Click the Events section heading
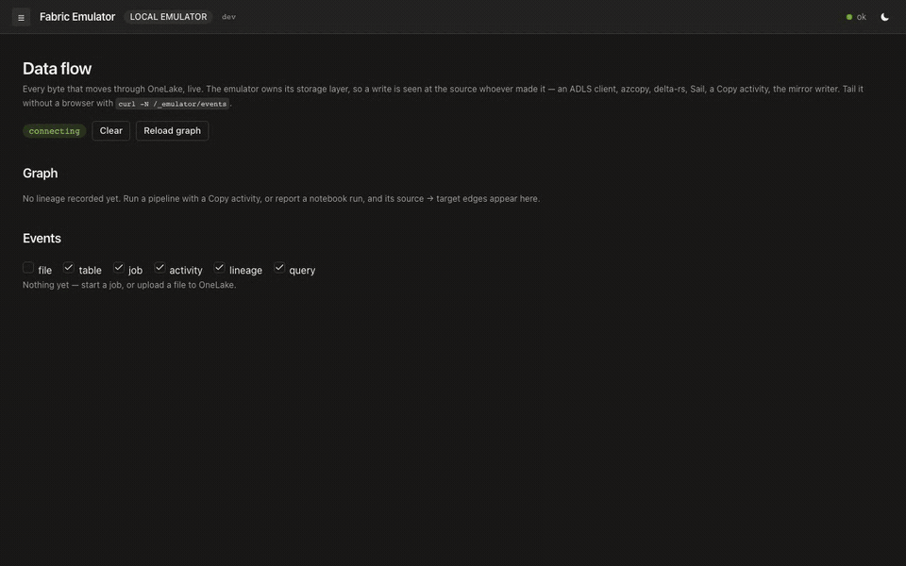906x566 pixels. click(x=42, y=238)
